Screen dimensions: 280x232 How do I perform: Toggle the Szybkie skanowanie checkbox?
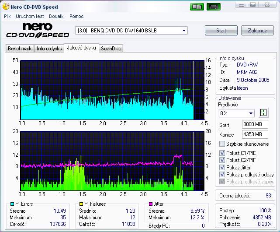(222, 144)
